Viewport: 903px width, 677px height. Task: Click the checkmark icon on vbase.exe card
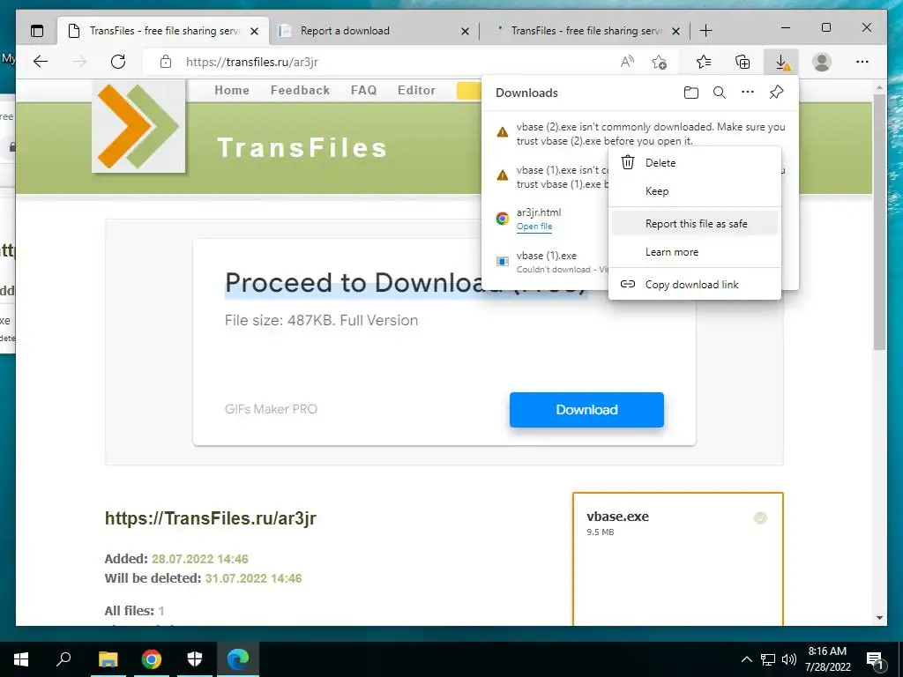[760, 518]
